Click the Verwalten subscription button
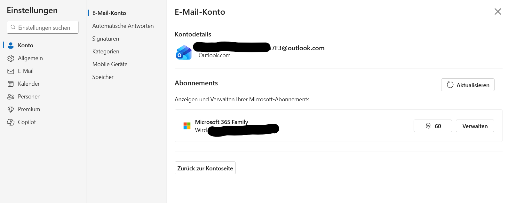The width and height of the screenshot is (508, 203). (475, 126)
